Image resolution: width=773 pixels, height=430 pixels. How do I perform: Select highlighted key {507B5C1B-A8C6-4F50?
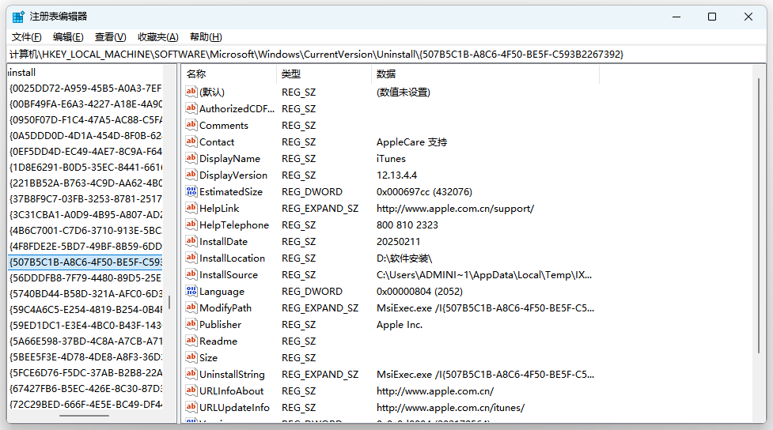point(85,262)
